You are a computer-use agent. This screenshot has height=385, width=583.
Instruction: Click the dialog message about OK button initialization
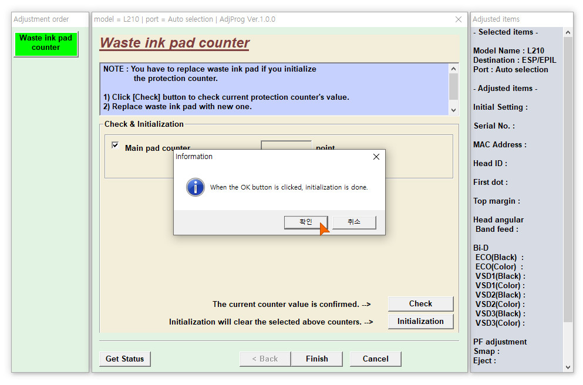point(289,187)
